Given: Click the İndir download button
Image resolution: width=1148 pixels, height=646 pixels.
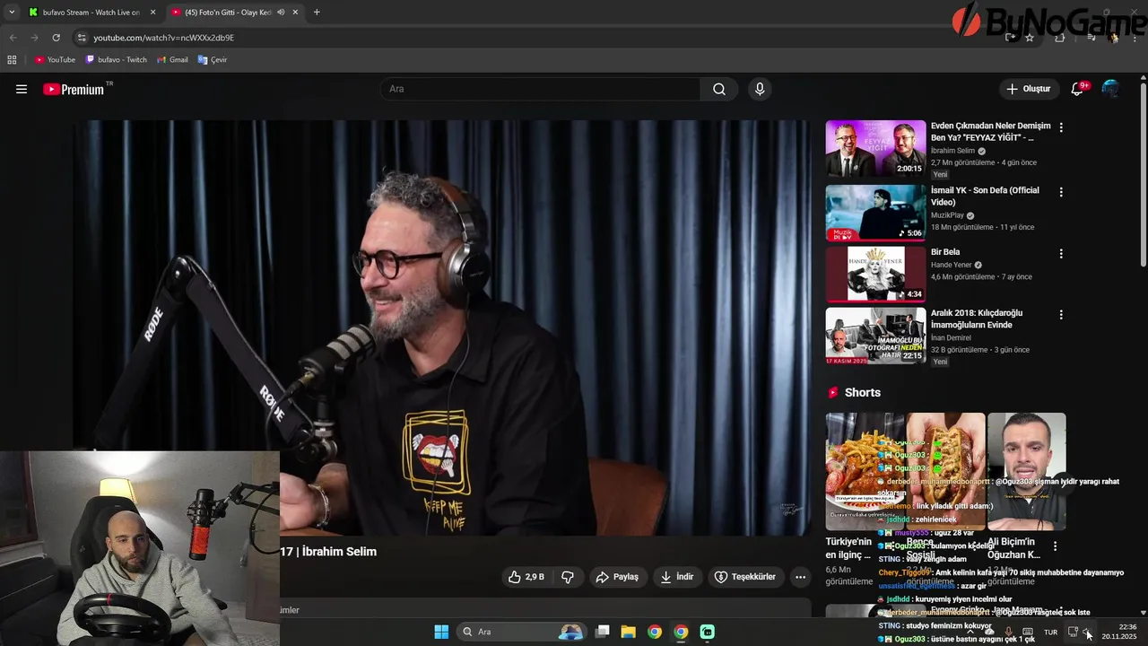Looking at the screenshot, I should tap(677, 577).
